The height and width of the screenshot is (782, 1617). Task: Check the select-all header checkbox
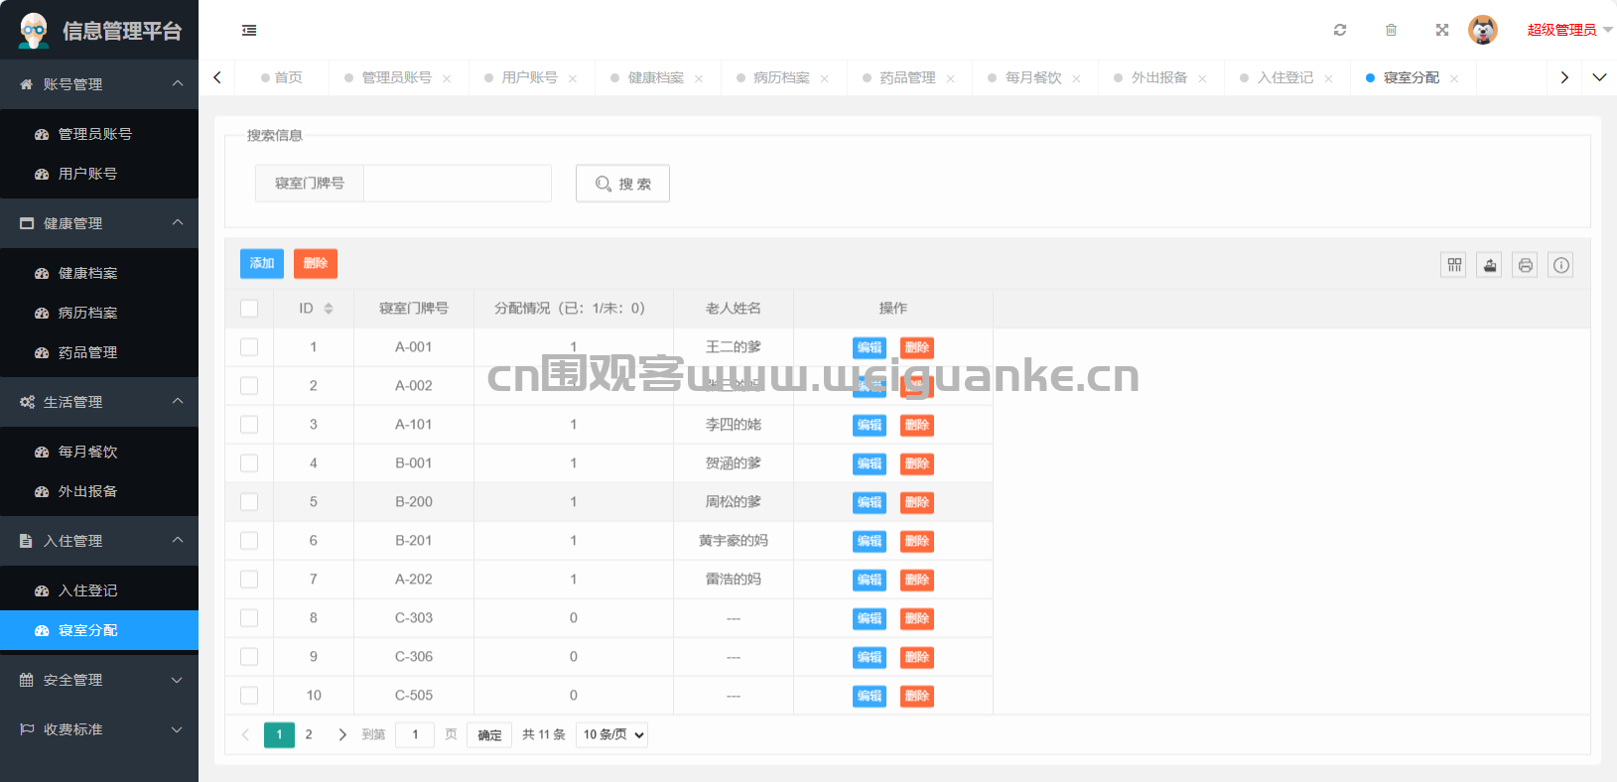[249, 309]
